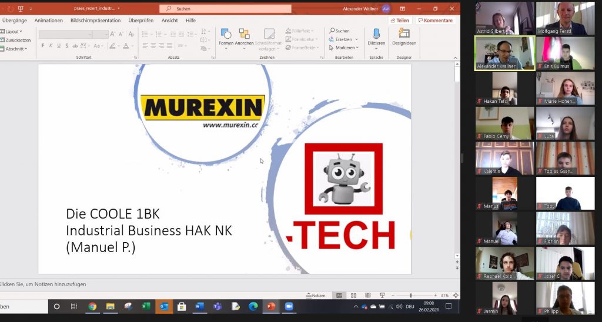602x322 pixels.
Task: Open Microsoft Teams from taskbar
Action: pos(218,306)
